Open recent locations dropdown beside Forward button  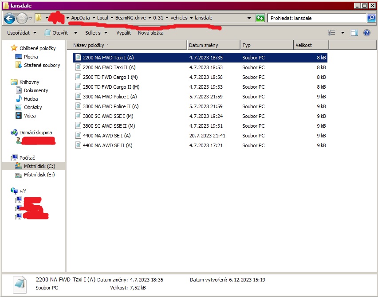click(30, 19)
